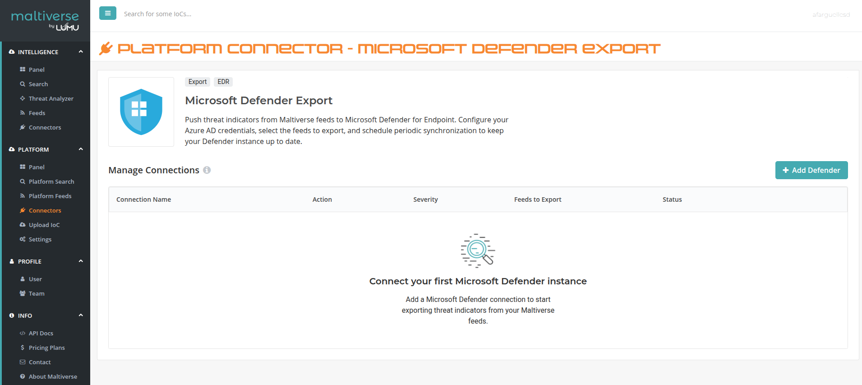The image size is (862, 385).
Task: Open the Threat Analyzer icon in sidebar
Action: click(x=23, y=98)
